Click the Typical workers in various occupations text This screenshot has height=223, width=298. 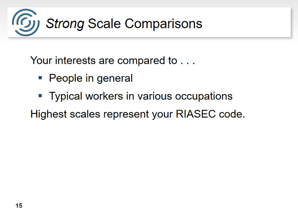[x=141, y=96]
